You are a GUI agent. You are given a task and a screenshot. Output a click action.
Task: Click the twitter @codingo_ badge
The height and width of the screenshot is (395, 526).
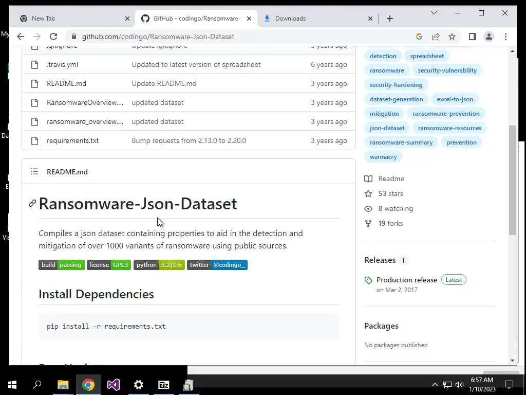217,265
